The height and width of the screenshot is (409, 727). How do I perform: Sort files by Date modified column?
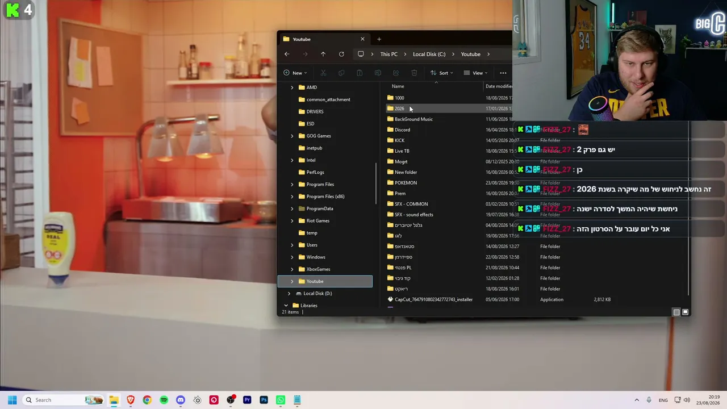(499, 86)
